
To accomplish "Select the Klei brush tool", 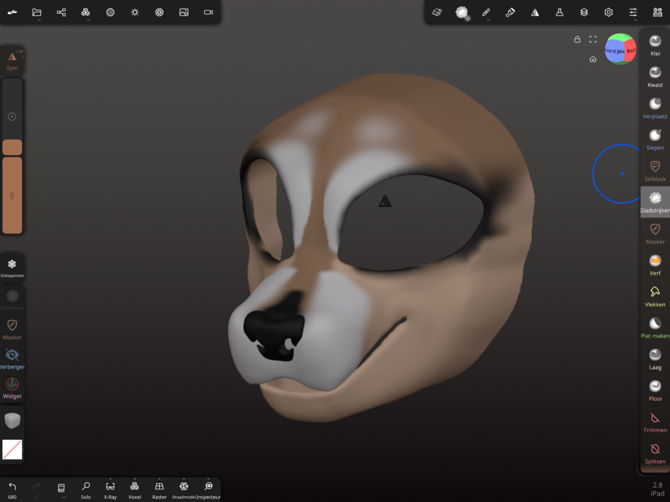I will [x=654, y=45].
